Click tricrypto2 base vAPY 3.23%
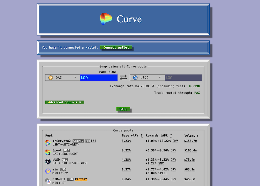This screenshot has width=260, height=186. coord(126,141)
